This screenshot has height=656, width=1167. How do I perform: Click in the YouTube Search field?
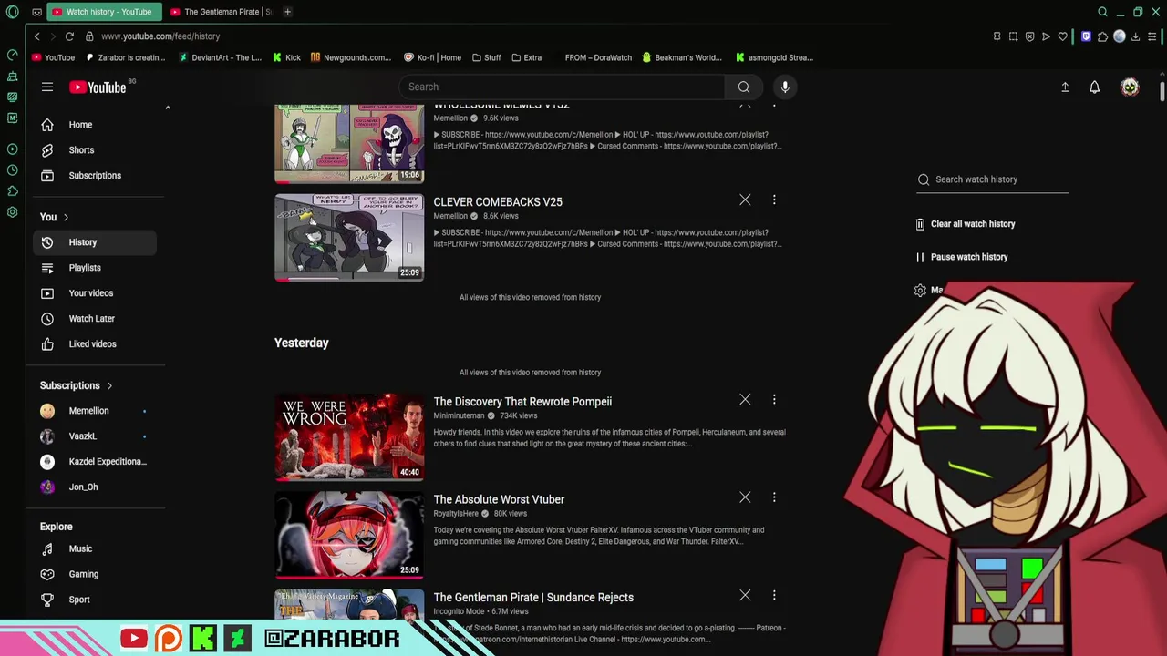[562, 87]
